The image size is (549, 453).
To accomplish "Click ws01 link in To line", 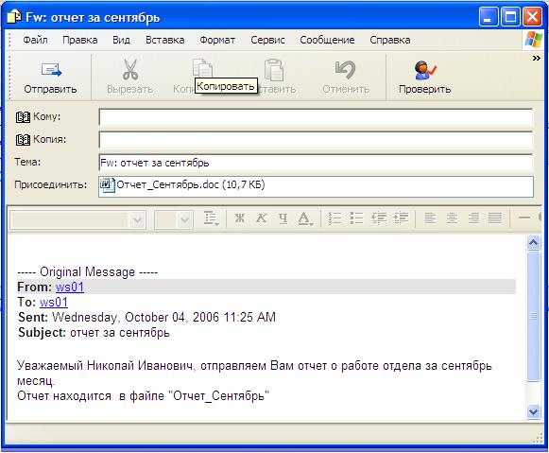I will pyautogui.click(x=54, y=303).
